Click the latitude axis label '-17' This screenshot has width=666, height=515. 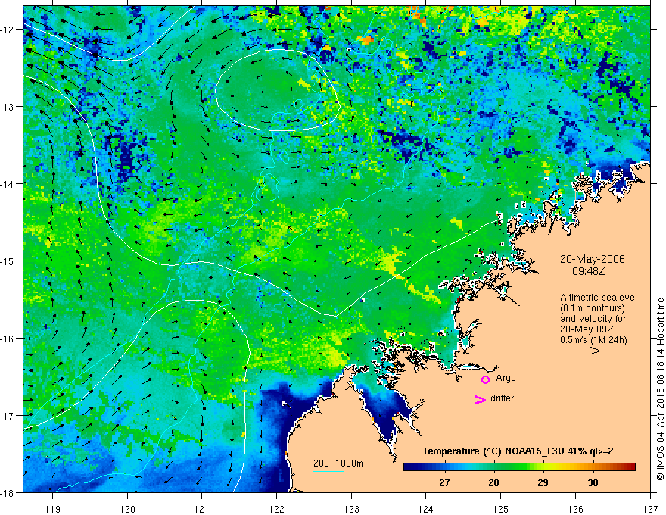point(8,416)
